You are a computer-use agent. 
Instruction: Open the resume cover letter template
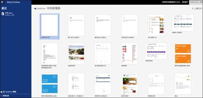[x=50, y=53]
